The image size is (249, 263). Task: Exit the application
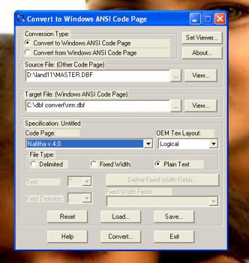[174, 237]
